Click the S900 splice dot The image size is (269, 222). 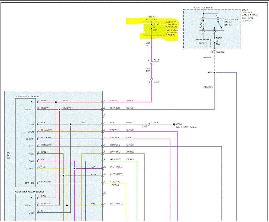(x=214, y=73)
